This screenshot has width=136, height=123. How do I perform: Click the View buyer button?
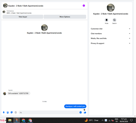point(23,17)
